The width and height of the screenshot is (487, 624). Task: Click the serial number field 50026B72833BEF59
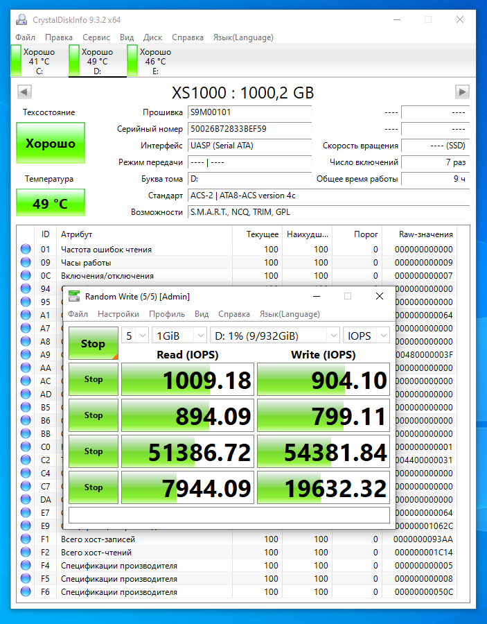[249, 129]
